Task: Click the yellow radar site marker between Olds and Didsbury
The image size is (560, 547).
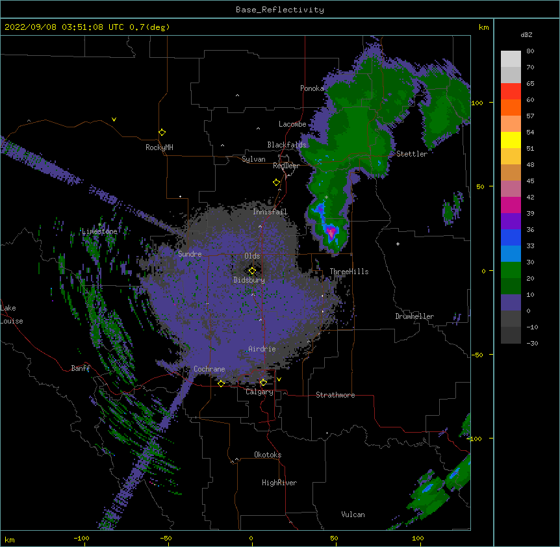Action: pyautogui.click(x=252, y=271)
